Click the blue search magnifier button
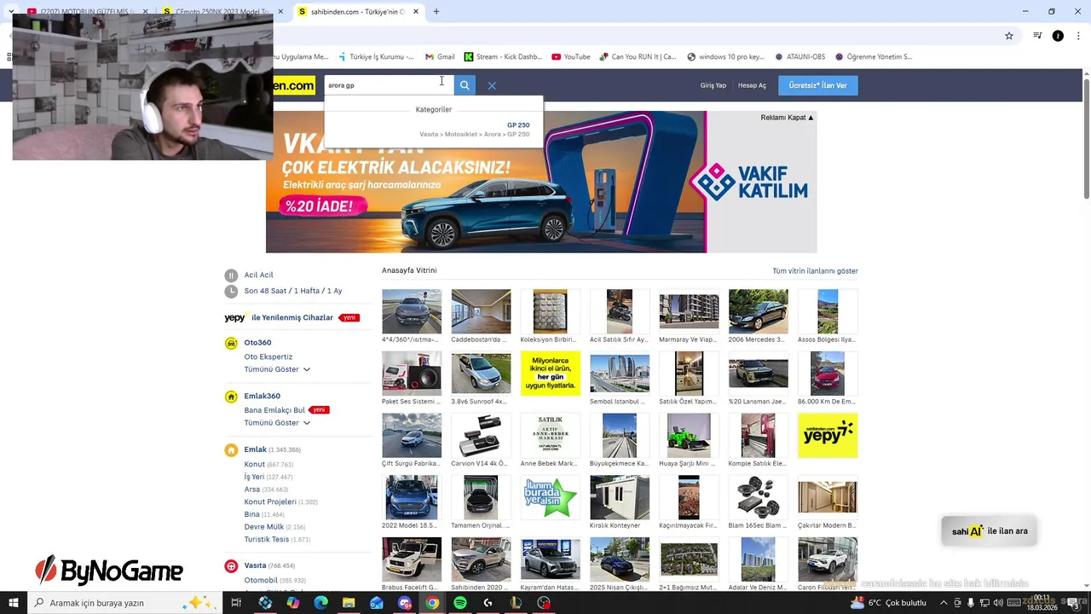 [465, 85]
